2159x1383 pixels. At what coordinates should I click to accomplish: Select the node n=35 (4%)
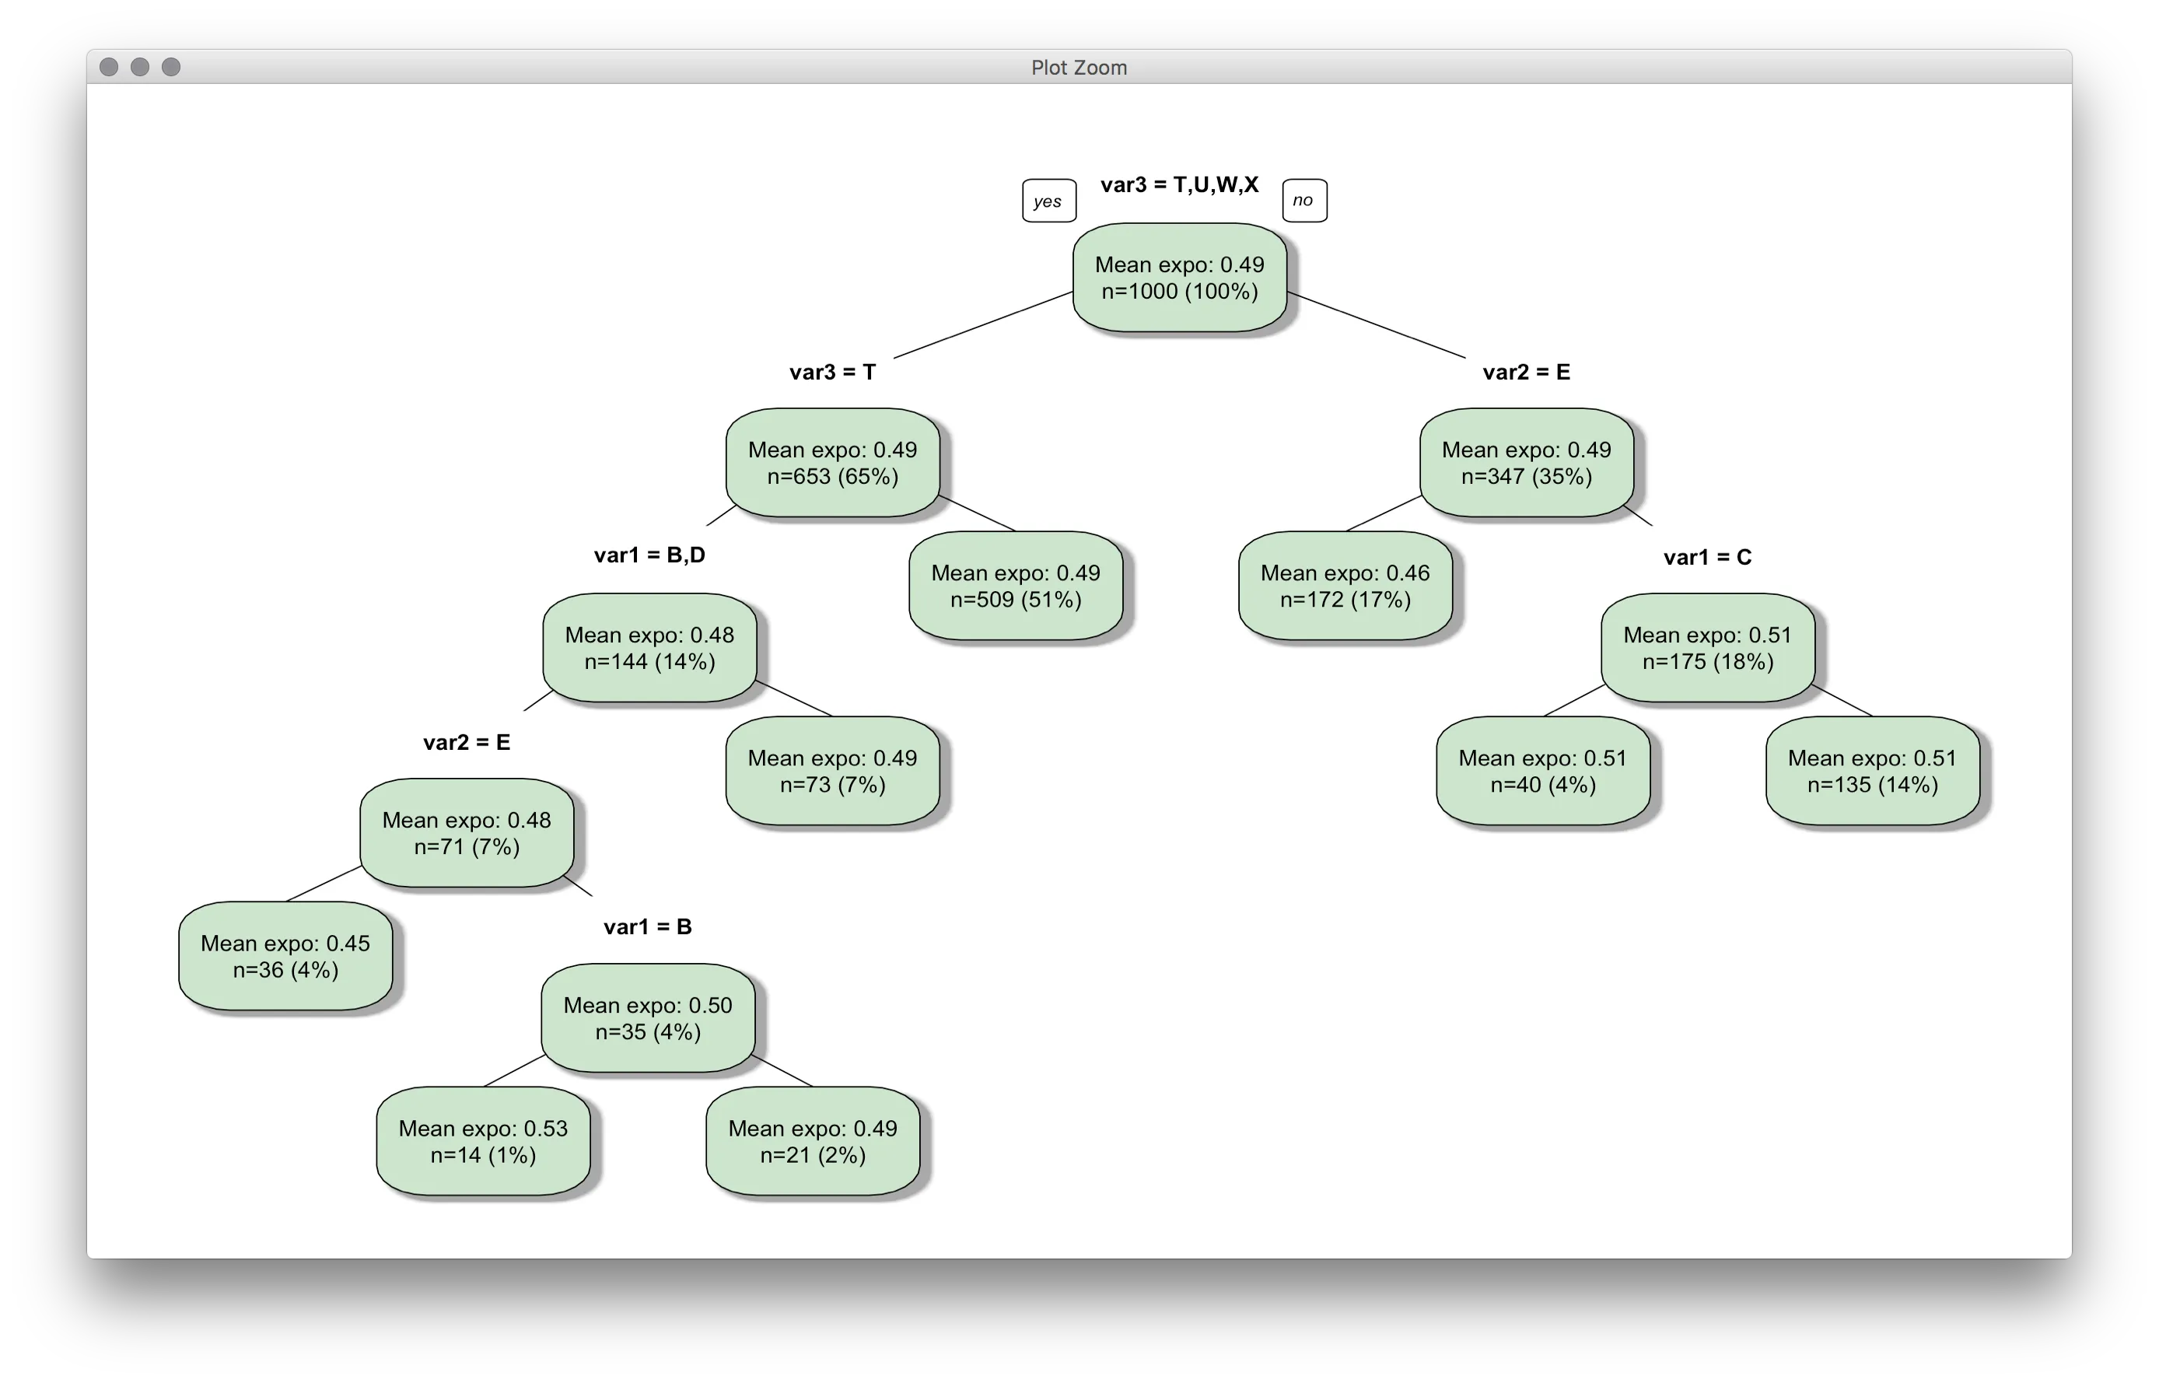click(x=647, y=1017)
